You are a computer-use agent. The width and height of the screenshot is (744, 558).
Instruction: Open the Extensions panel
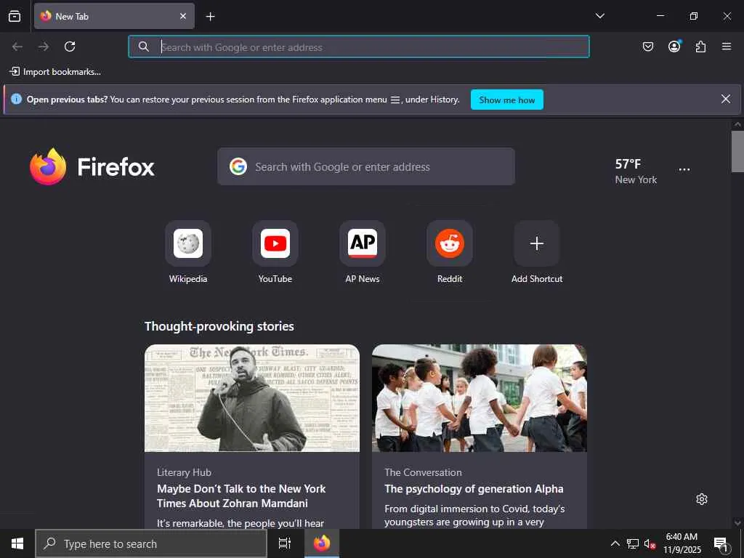[x=700, y=46]
